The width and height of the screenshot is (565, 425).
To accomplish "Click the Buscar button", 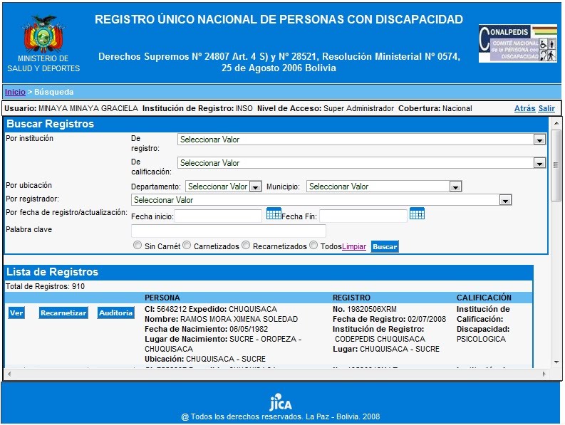I will tap(385, 247).
